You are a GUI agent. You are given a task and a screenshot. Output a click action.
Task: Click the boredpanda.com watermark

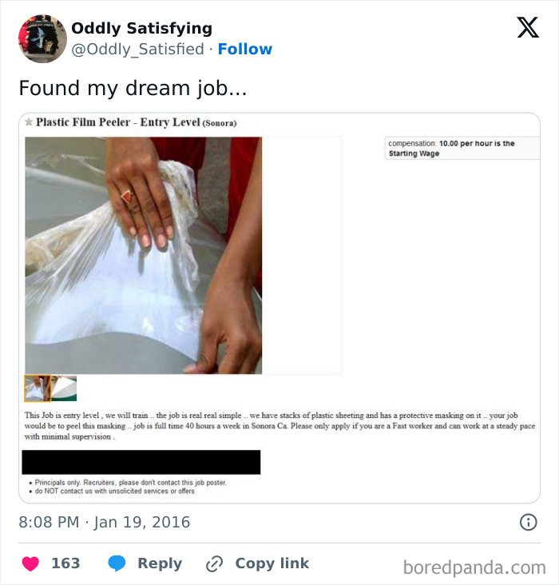(474, 567)
